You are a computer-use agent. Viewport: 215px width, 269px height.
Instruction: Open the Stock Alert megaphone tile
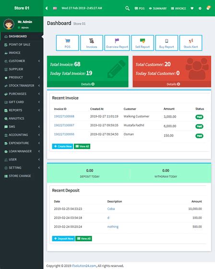(x=191, y=43)
